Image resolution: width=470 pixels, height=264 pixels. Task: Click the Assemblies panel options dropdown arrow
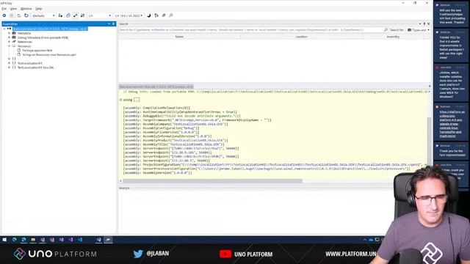(x=109, y=23)
